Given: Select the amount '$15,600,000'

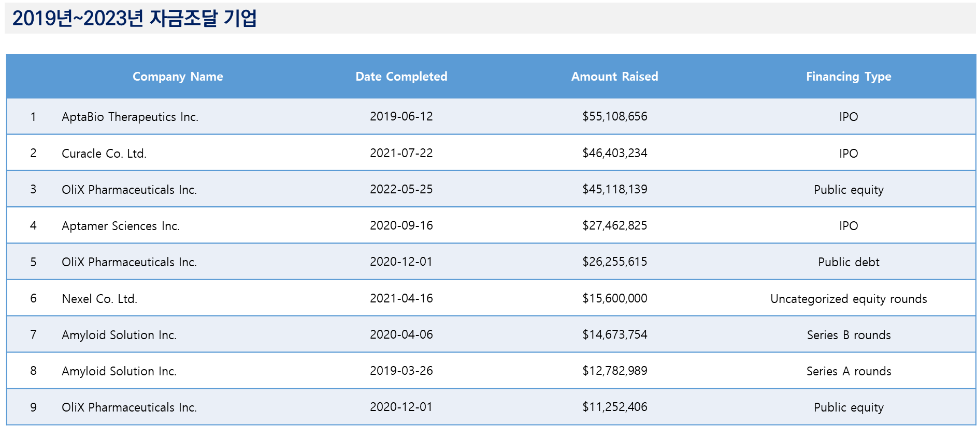Looking at the screenshot, I should 615,298.
